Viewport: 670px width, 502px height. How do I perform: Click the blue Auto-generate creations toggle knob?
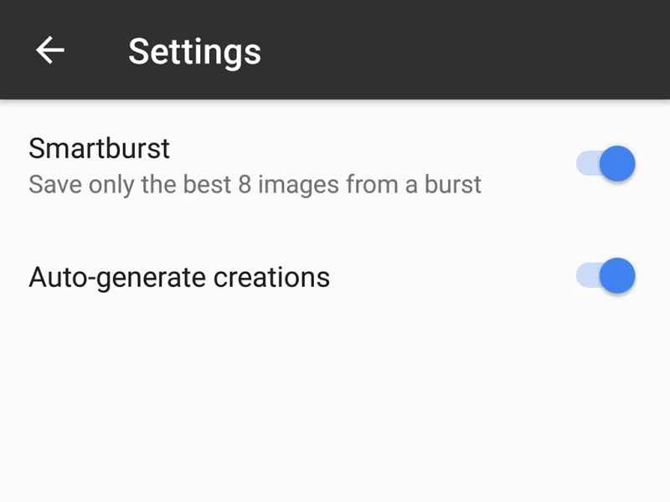[x=618, y=276]
